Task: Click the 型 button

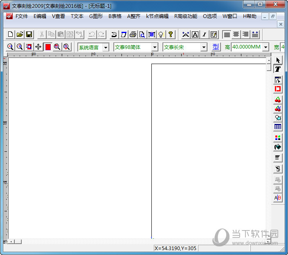Action: click(x=216, y=47)
